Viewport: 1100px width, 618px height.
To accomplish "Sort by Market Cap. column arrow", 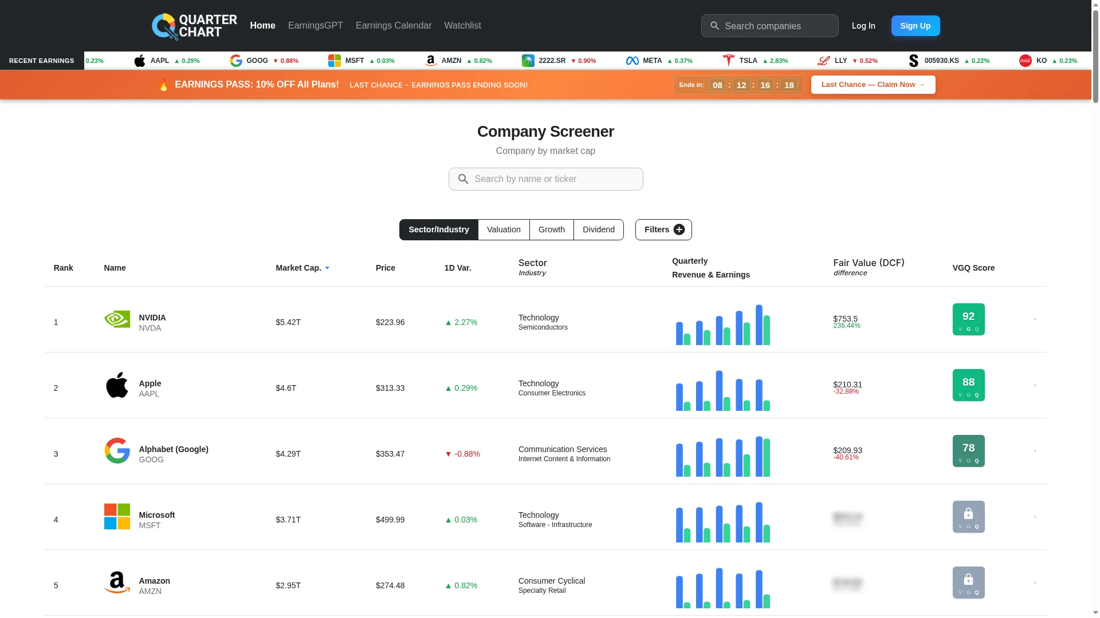I will [x=327, y=268].
